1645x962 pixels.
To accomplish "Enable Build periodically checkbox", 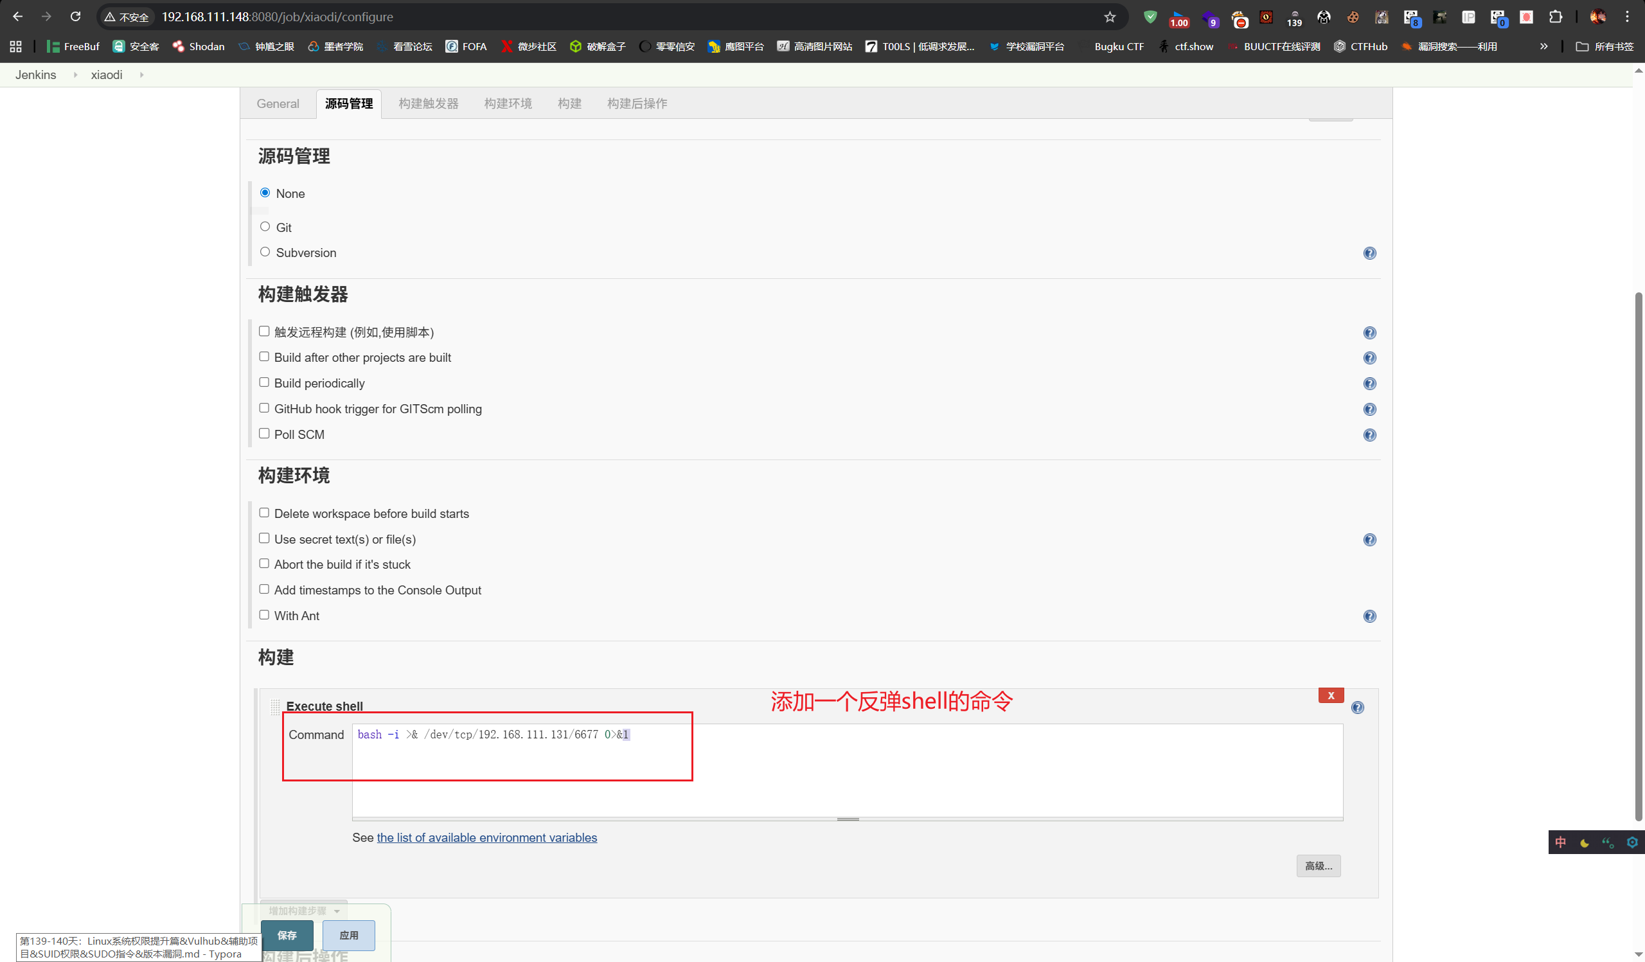I will [x=264, y=382].
